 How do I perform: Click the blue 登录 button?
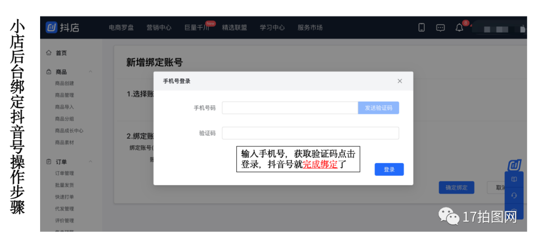click(389, 169)
